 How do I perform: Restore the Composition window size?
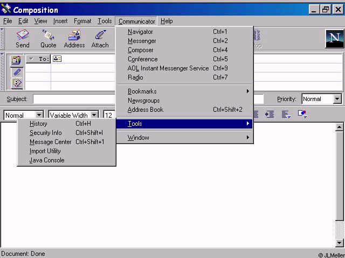point(326,10)
